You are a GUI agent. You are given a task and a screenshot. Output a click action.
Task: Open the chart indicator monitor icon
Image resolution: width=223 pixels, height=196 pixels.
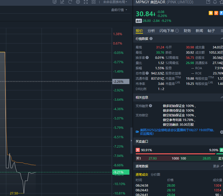pyautogui.click(x=55, y=2)
